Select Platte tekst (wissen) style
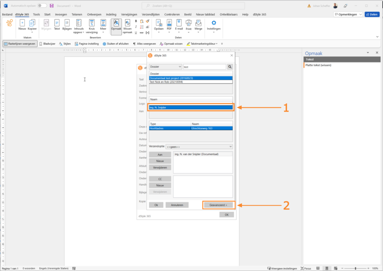This screenshot has height=271, width=383. coord(318,65)
